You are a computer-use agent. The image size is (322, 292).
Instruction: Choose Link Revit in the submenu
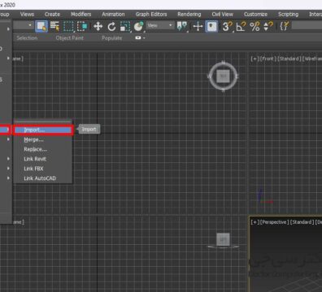coord(43,159)
